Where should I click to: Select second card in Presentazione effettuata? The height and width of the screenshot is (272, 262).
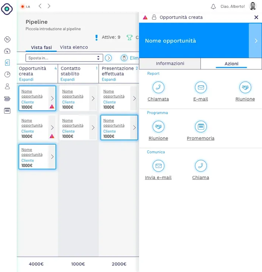point(119,127)
